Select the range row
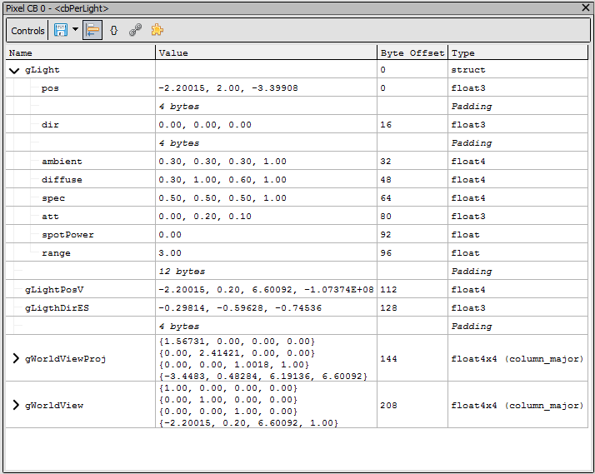Screen dimensions: 595x474 point(297,253)
